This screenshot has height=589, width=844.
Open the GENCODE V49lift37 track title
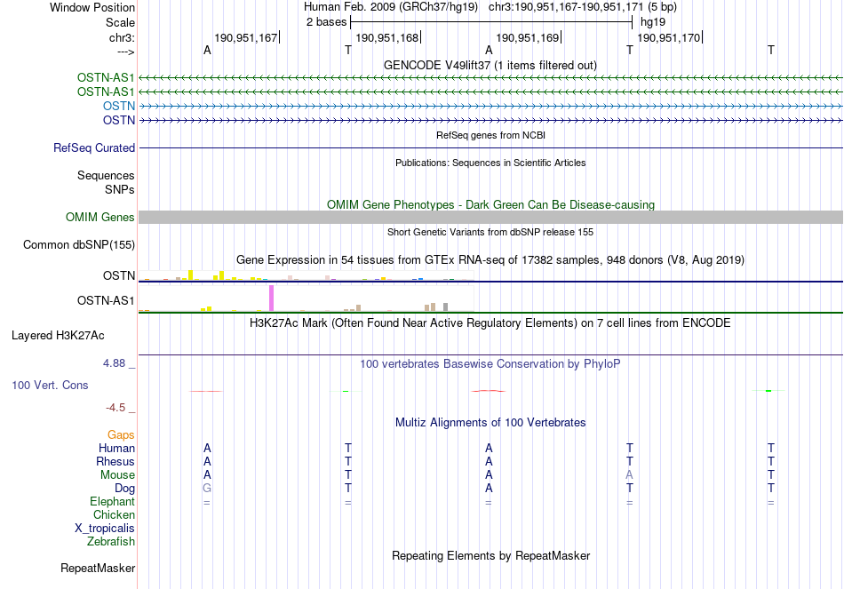pos(490,65)
